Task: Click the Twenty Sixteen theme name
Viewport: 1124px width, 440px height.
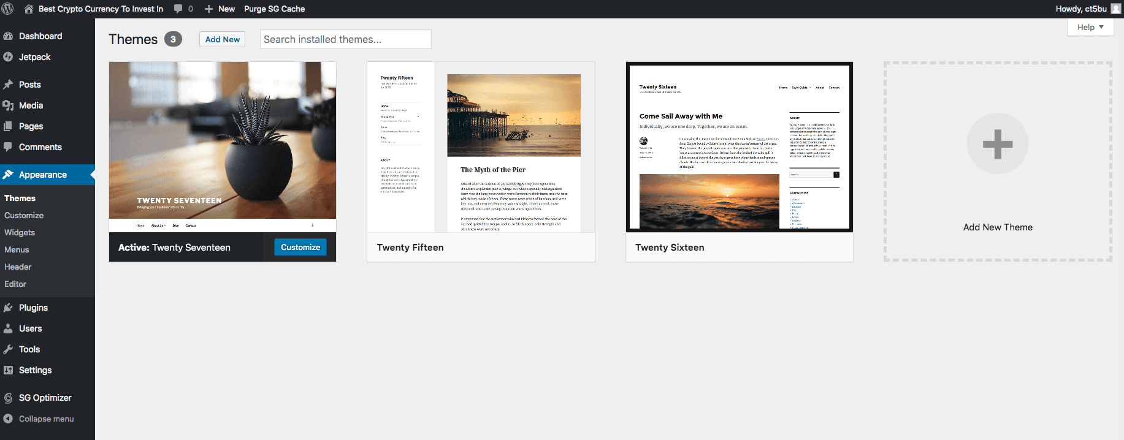Action: click(x=670, y=248)
